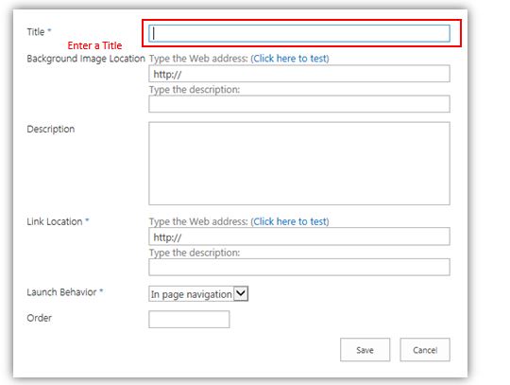Click the 'Enter a Title' validation message
The image size is (510, 385).
94,45
